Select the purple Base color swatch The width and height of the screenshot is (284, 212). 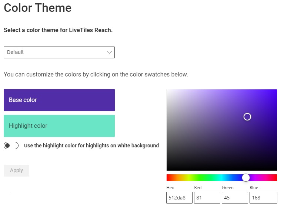click(x=59, y=100)
